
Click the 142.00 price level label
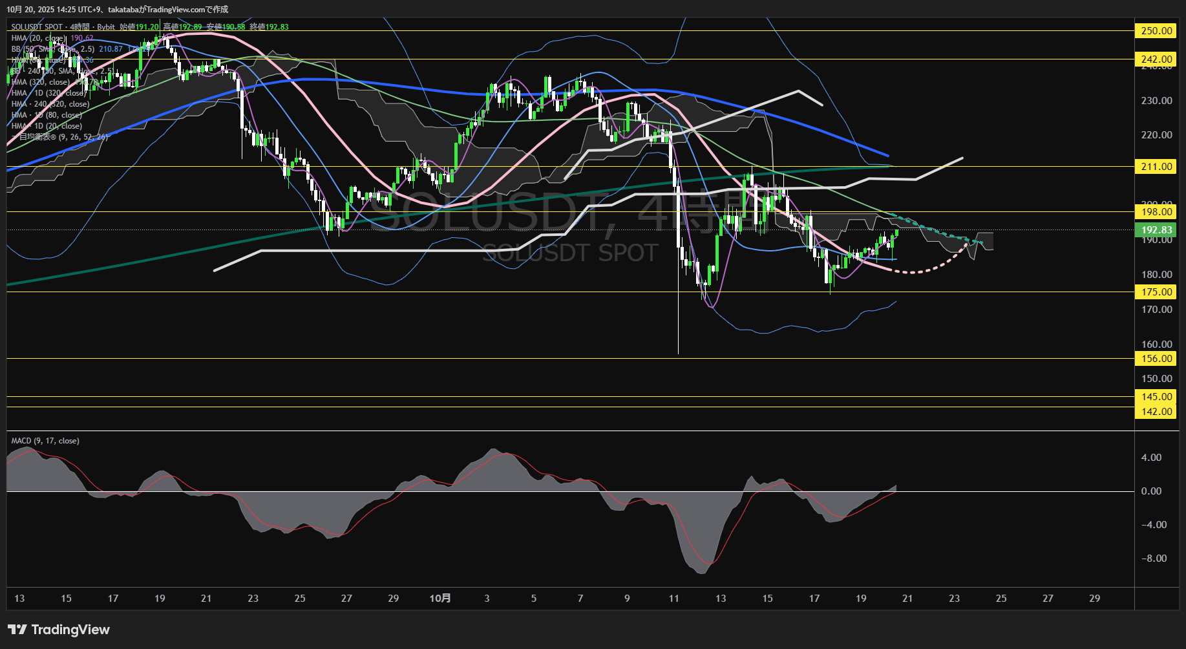point(1156,412)
